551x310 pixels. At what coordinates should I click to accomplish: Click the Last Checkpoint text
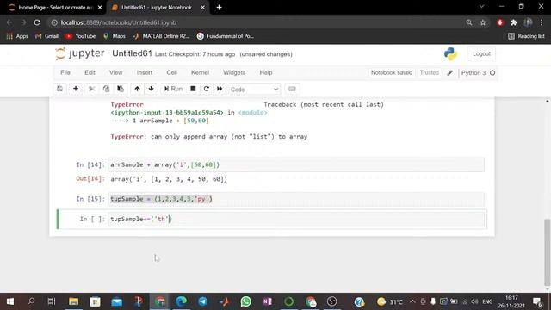pyautogui.click(x=195, y=54)
